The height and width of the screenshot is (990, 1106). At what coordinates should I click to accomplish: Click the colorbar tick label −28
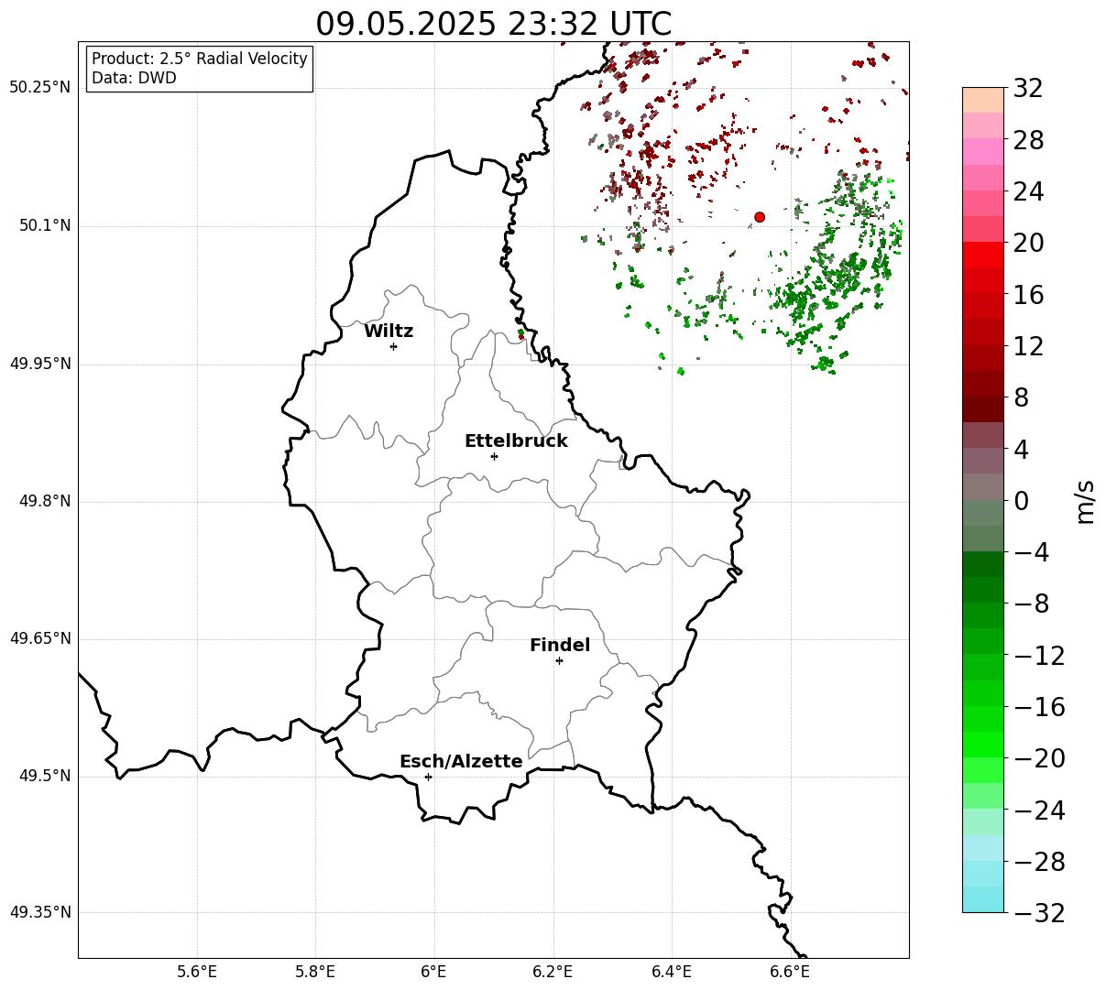click(x=1039, y=862)
